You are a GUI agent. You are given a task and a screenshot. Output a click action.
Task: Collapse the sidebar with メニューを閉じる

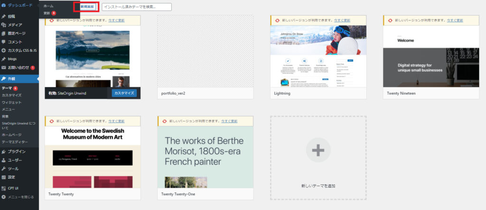(20, 197)
